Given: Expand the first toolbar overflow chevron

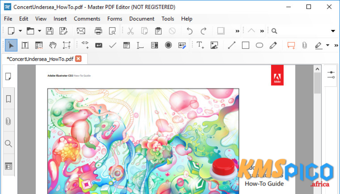Looking at the screenshot, I should (237, 31).
